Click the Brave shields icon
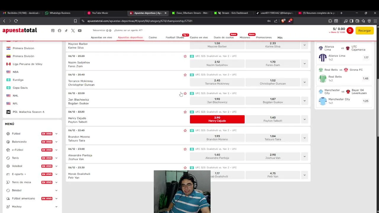 tap(283, 21)
